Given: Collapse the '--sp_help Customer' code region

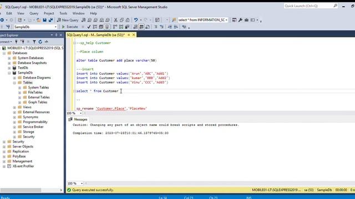Looking at the screenshot, I should [74, 43].
